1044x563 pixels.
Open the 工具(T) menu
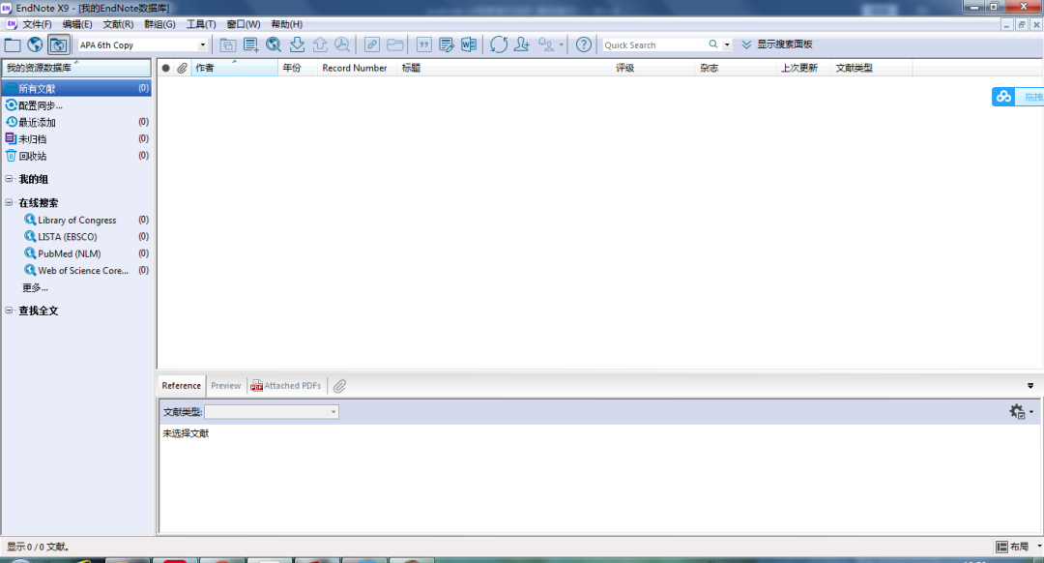[201, 24]
